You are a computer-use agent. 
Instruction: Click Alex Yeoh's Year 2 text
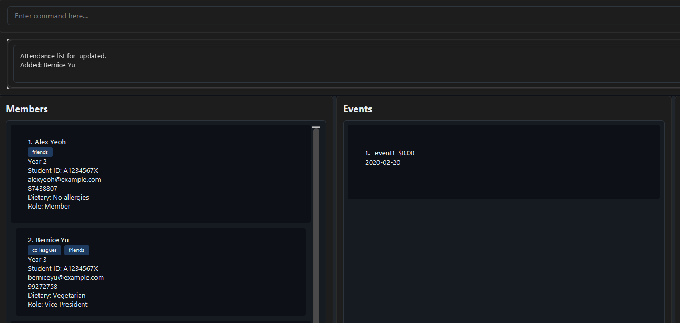click(37, 162)
